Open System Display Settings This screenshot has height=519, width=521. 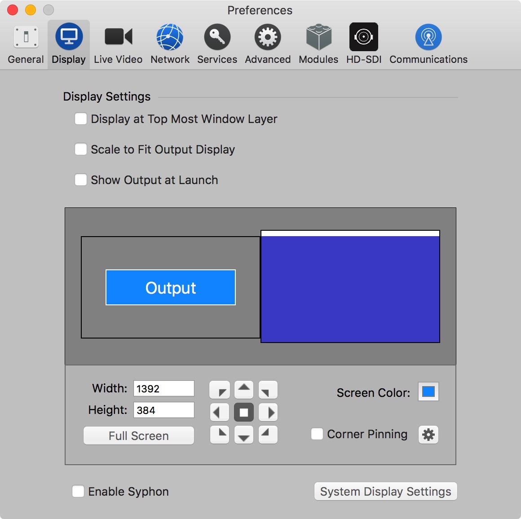coord(385,492)
